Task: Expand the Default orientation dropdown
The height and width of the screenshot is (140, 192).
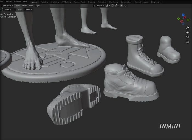Action: point(9,10)
